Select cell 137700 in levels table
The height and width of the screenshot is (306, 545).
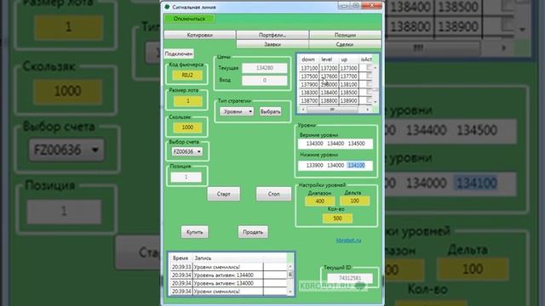coord(348,76)
